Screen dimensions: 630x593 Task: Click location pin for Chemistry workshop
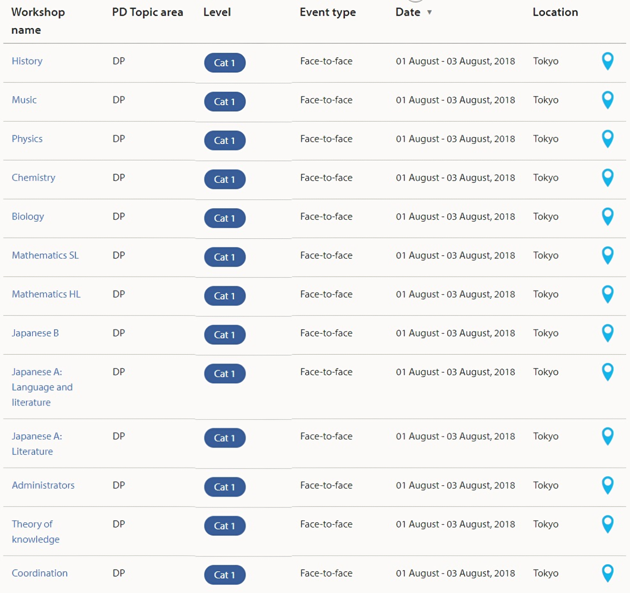coord(608,177)
